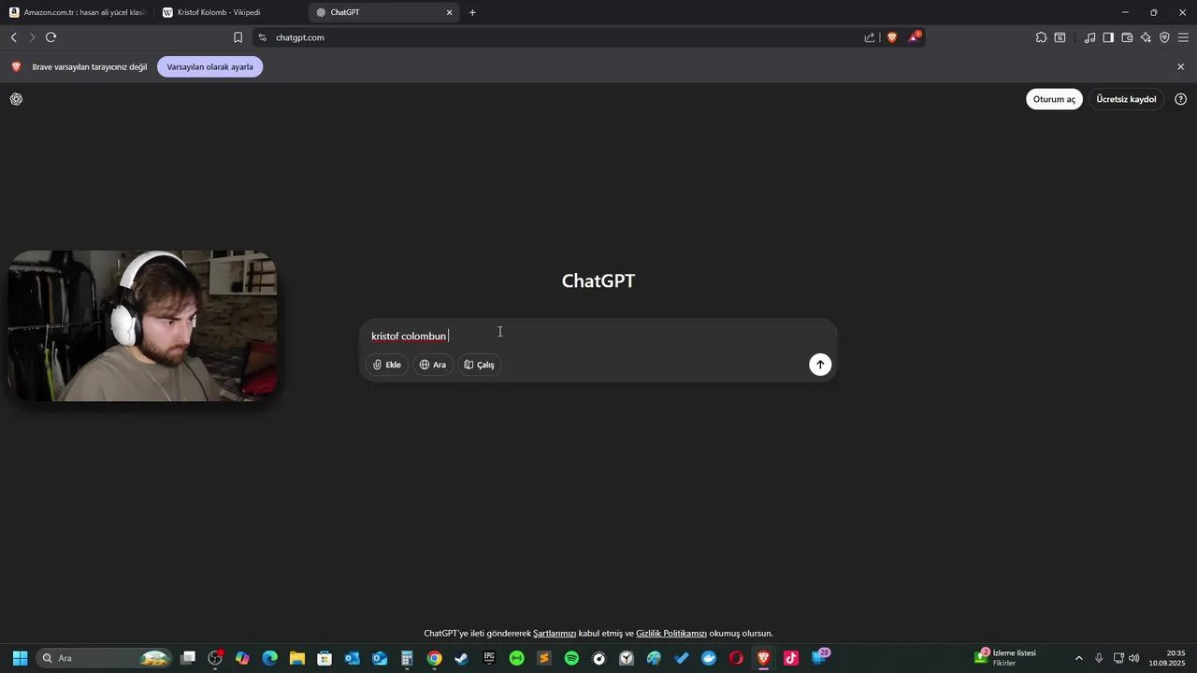Open TikTok from the taskbar
The width and height of the screenshot is (1197, 673).
point(791,658)
